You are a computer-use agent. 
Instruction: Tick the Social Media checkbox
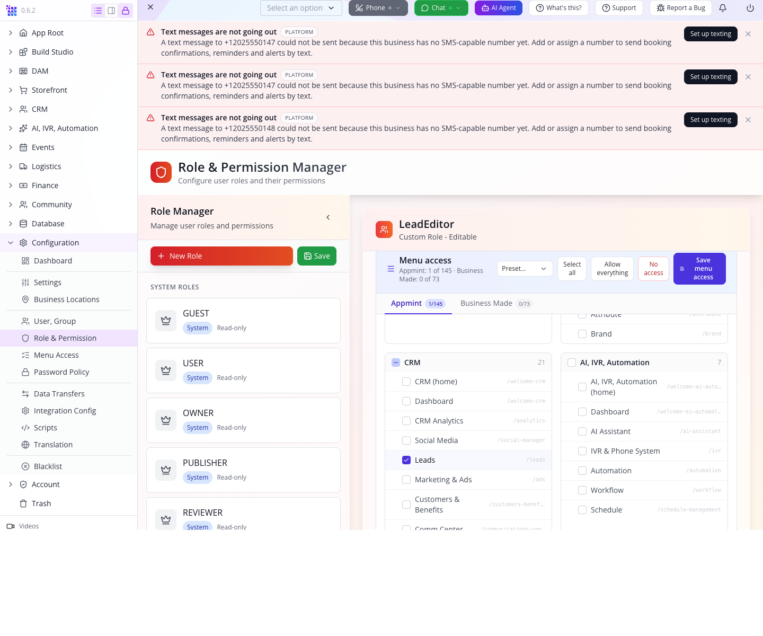tap(406, 440)
